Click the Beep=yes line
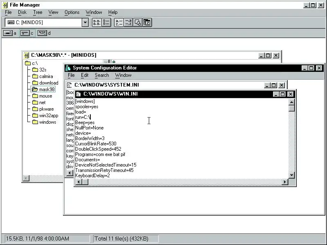Image resolution: width=327 pixels, height=245 pixels. [85, 122]
